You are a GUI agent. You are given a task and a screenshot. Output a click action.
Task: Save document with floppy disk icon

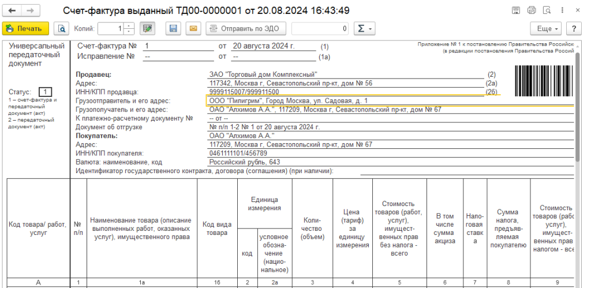(x=173, y=28)
